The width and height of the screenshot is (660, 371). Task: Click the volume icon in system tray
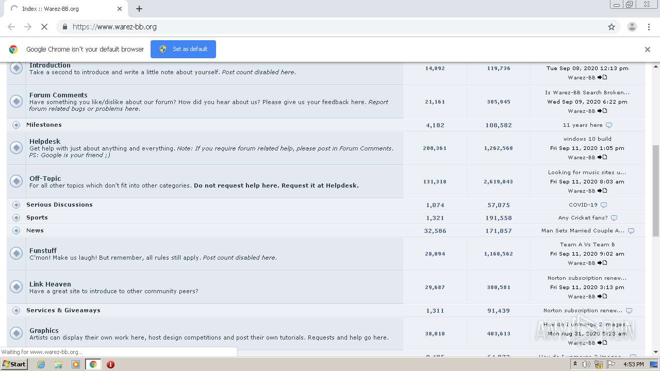click(x=586, y=364)
